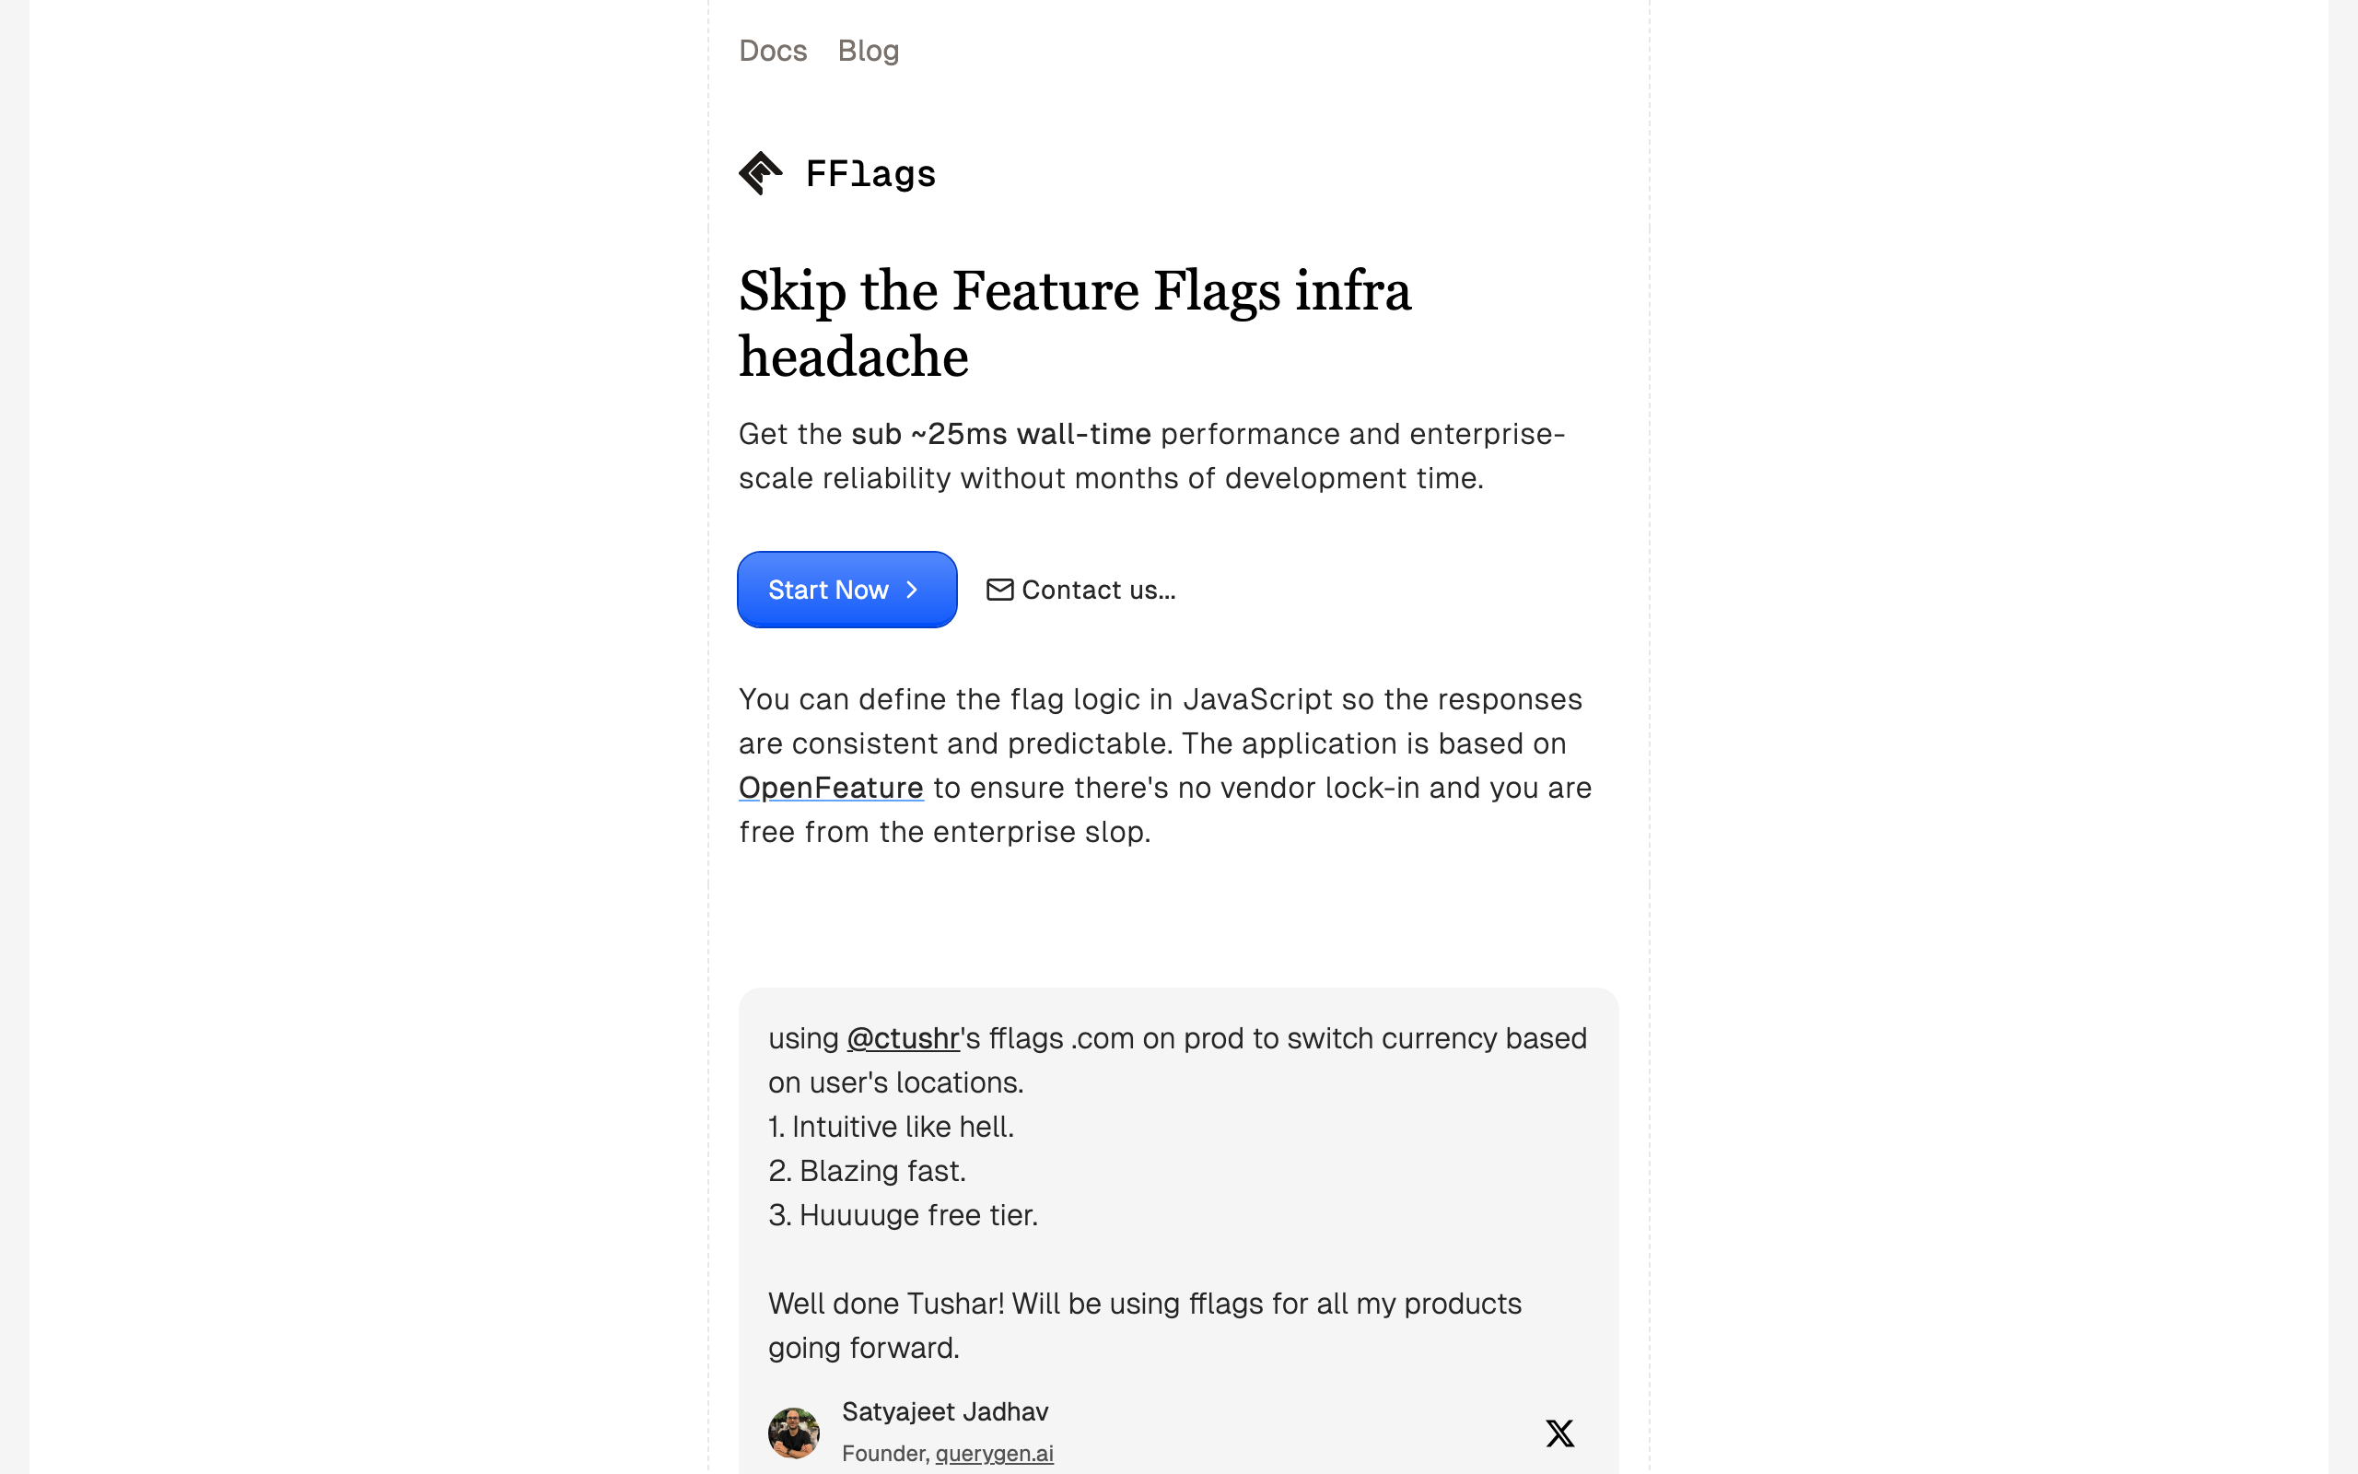Open the X (Twitter) post icon
This screenshot has width=2358, height=1474.
(x=1559, y=1432)
